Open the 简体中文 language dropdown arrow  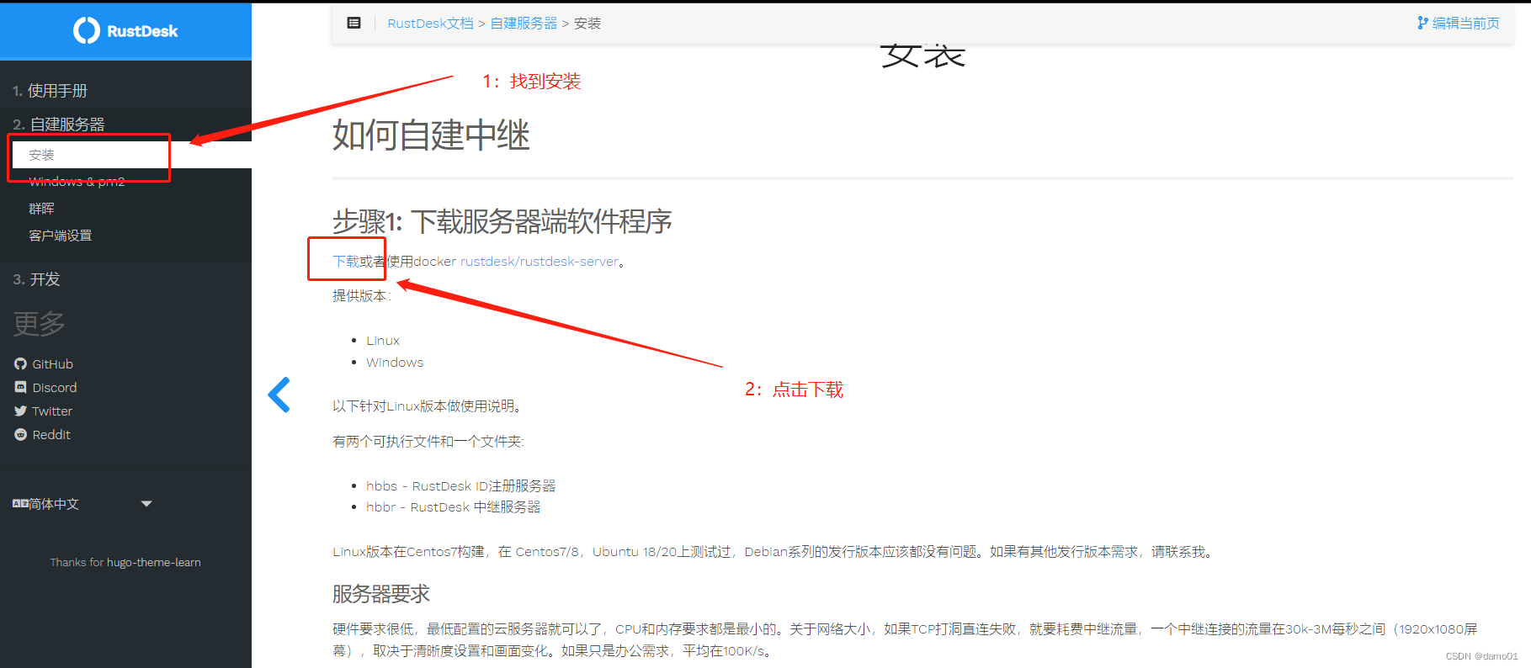pyautogui.click(x=146, y=503)
